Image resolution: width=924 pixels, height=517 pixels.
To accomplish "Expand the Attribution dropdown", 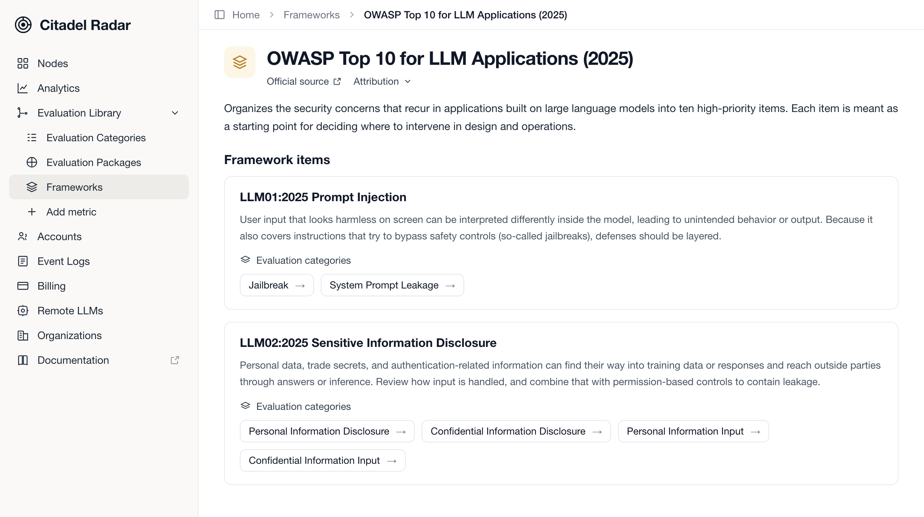I will coord(382,81).
